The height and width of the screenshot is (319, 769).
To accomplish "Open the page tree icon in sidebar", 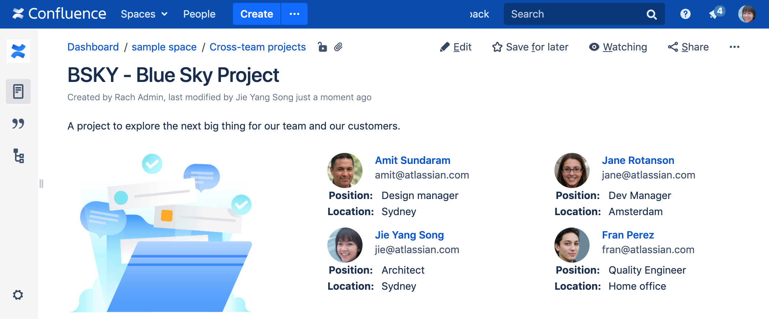I will pyautogui.click(x=18, y=156).
